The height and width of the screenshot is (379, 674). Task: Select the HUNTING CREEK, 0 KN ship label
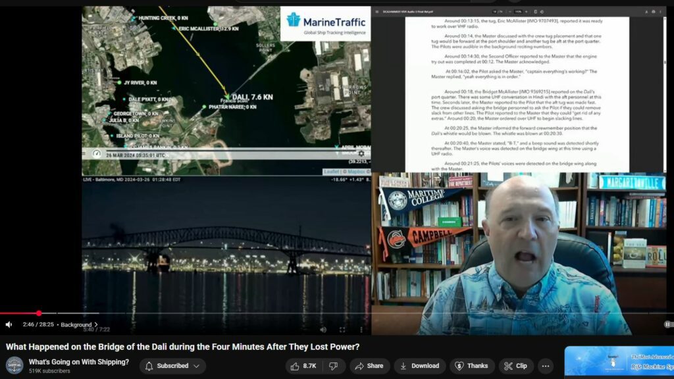coord(163,18)
